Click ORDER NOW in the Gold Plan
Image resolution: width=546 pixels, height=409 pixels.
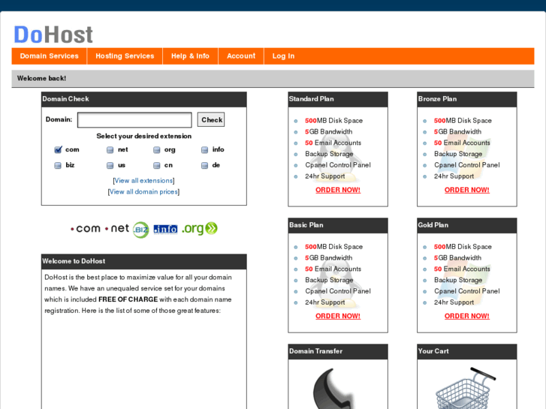(466, 316)
